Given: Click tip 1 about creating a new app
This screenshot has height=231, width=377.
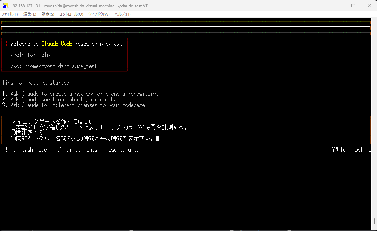Looking at the screenshot, I should (80, 94).
